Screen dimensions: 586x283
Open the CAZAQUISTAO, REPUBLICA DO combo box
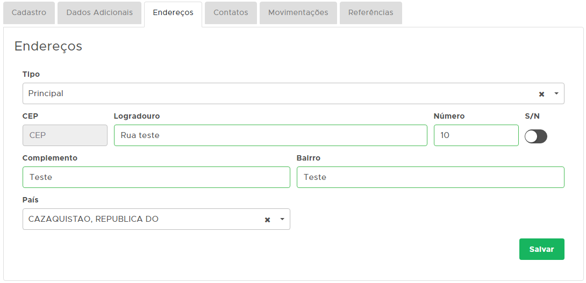click(140, 219)
